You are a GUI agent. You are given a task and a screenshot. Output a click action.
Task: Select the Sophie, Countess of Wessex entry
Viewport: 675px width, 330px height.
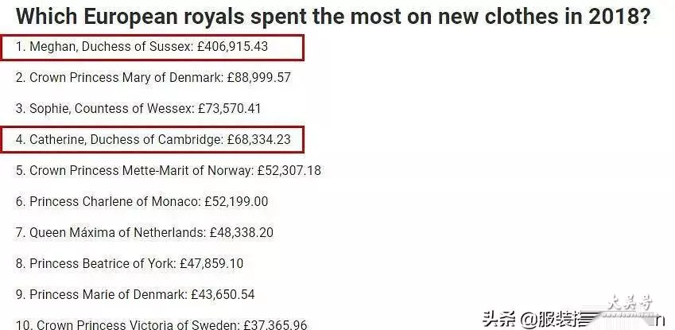point(138,108)
